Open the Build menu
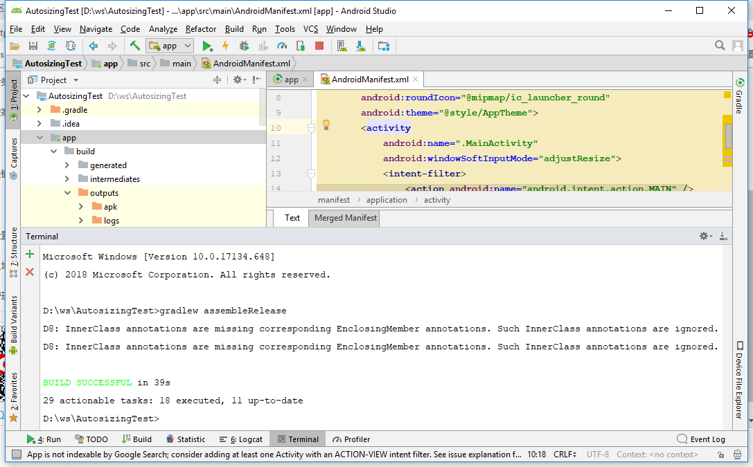753x467 pixels. pyautogui.click(x=234, y=29)
